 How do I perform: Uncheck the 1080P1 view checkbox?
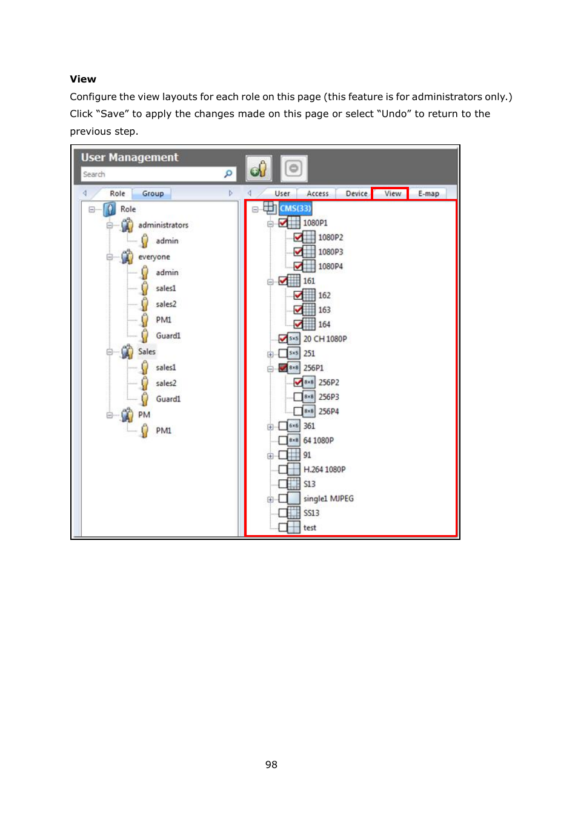click(x=283, y=223)
